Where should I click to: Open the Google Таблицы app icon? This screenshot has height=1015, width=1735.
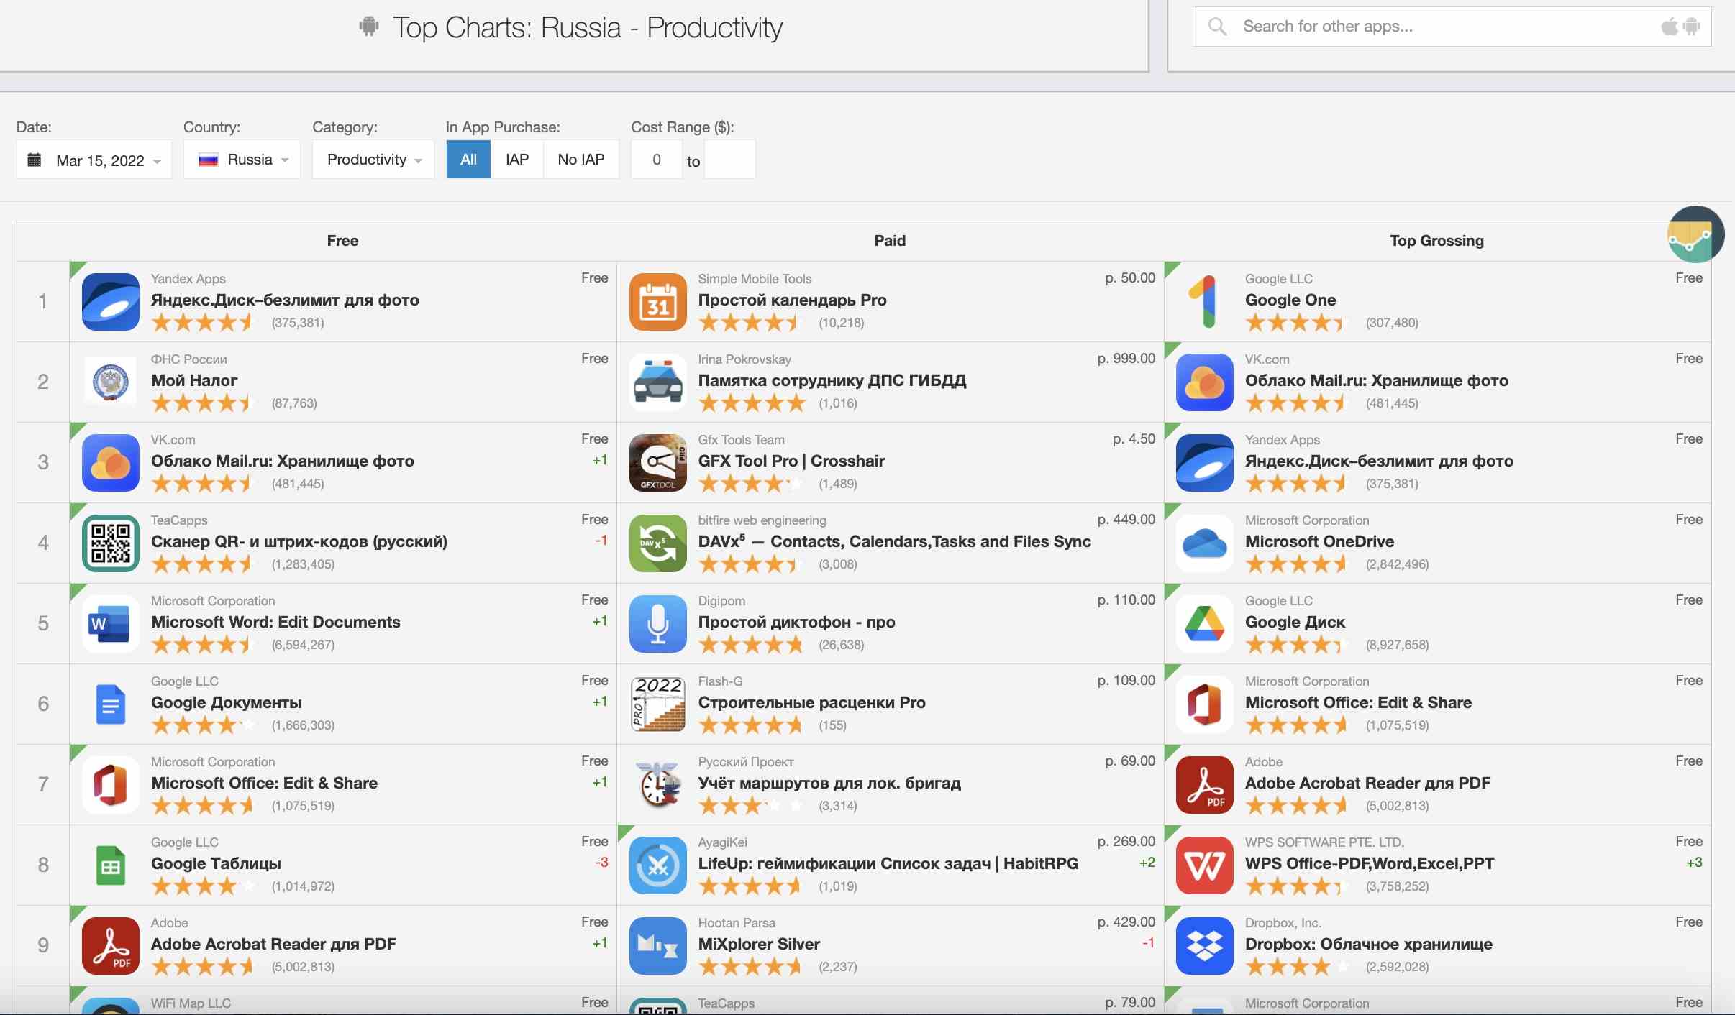point(110,865)
